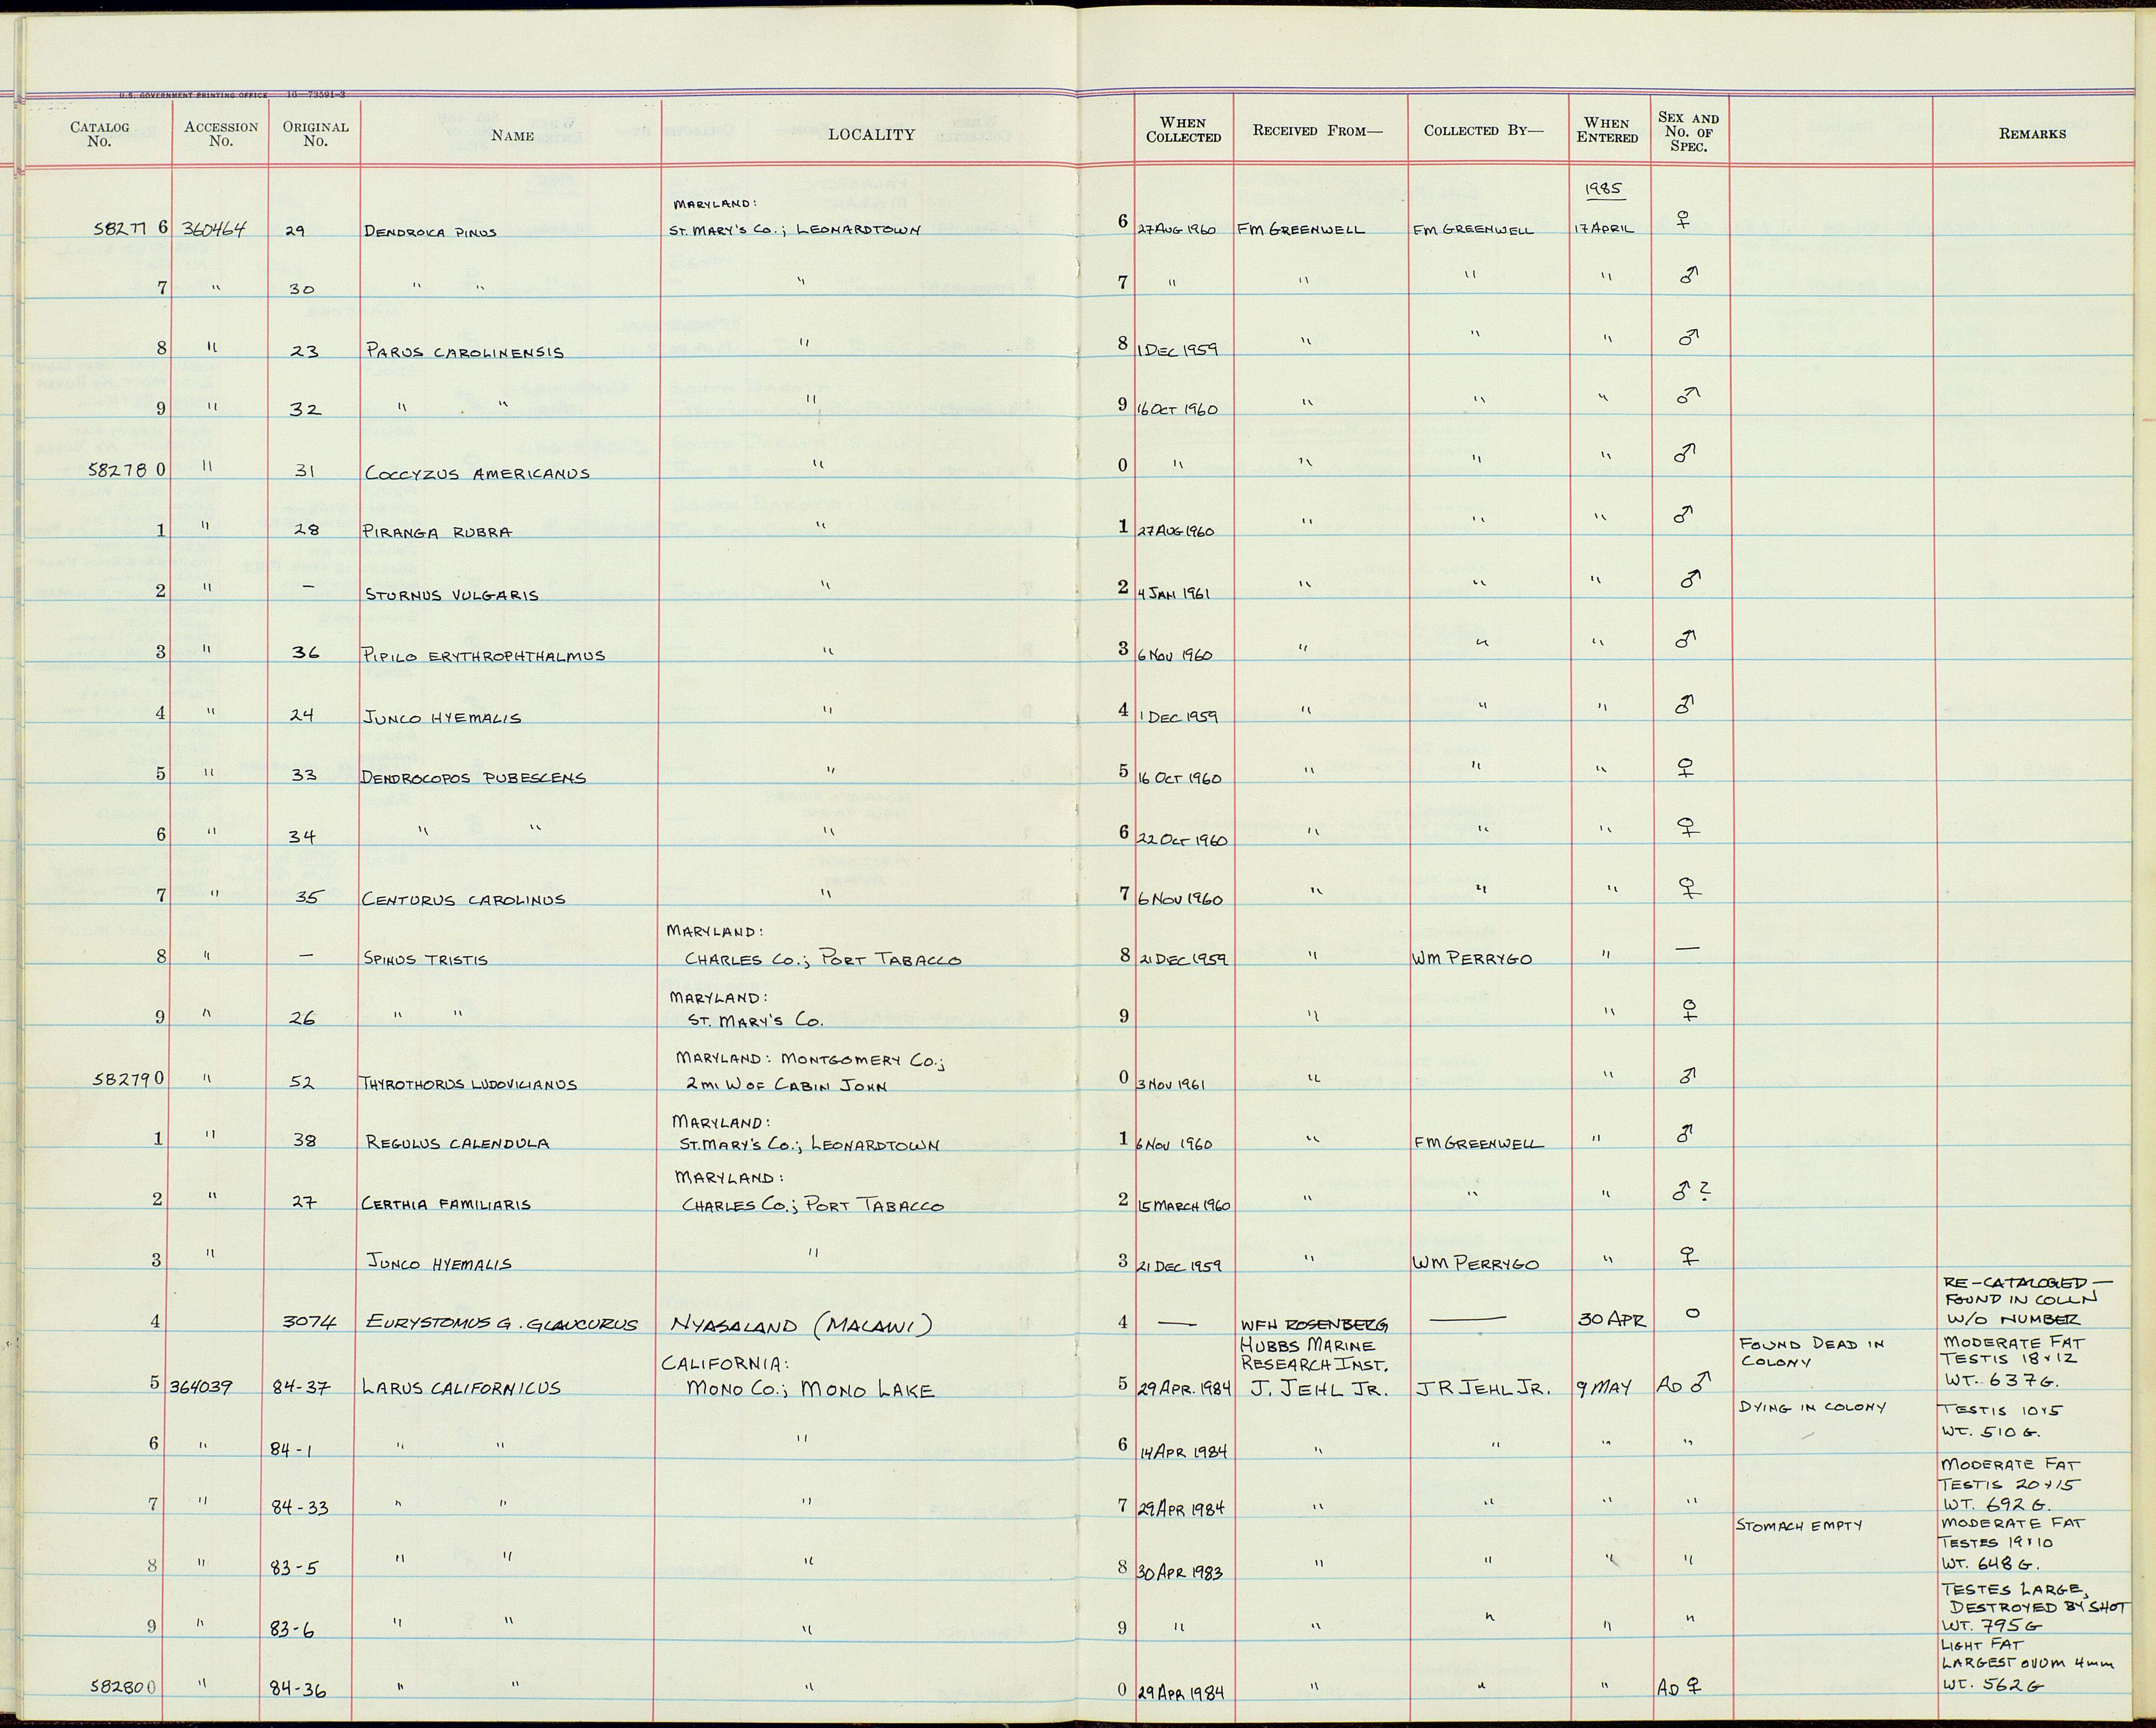Select the name 'Thyrothorus ludovicianus'
This screenshot has height=1728, width=2156.
point(468,1083)
